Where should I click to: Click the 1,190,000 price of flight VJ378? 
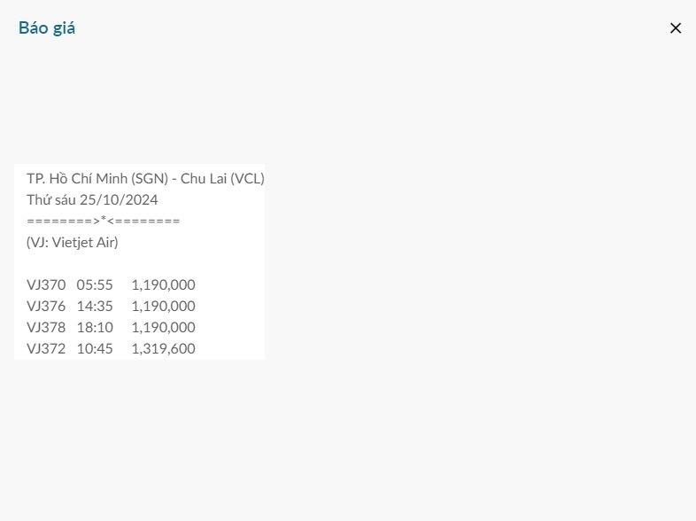(x=163, y=327)
